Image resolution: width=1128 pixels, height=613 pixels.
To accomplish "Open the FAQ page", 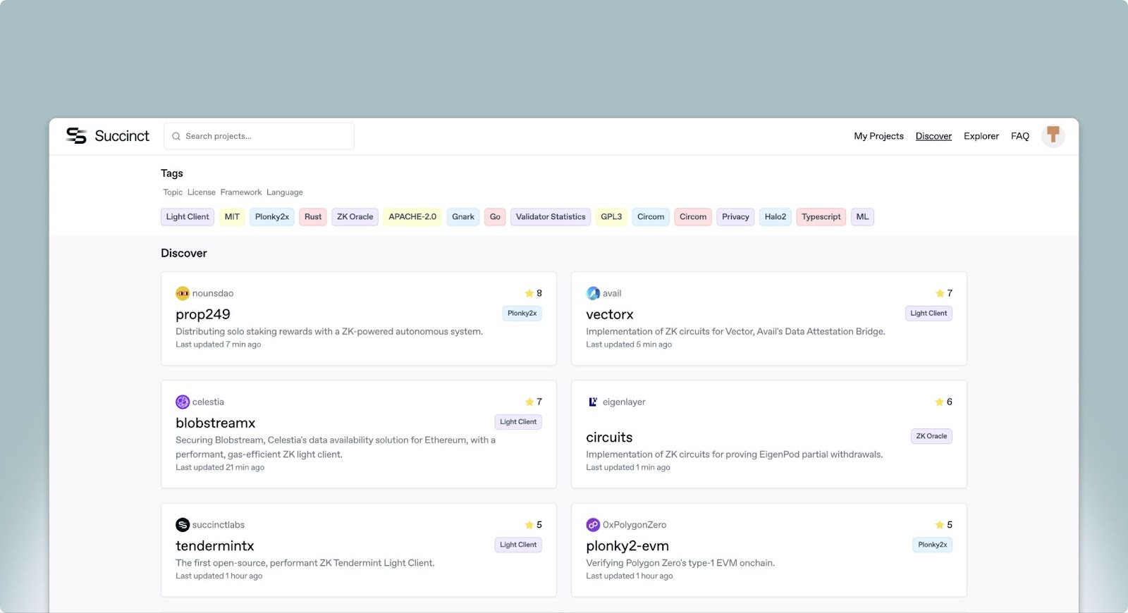I will 1019,136.
